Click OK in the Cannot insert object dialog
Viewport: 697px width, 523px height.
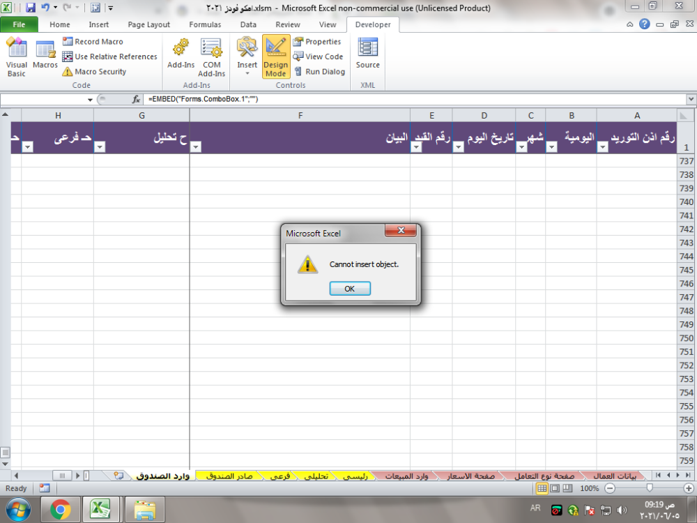350,289
